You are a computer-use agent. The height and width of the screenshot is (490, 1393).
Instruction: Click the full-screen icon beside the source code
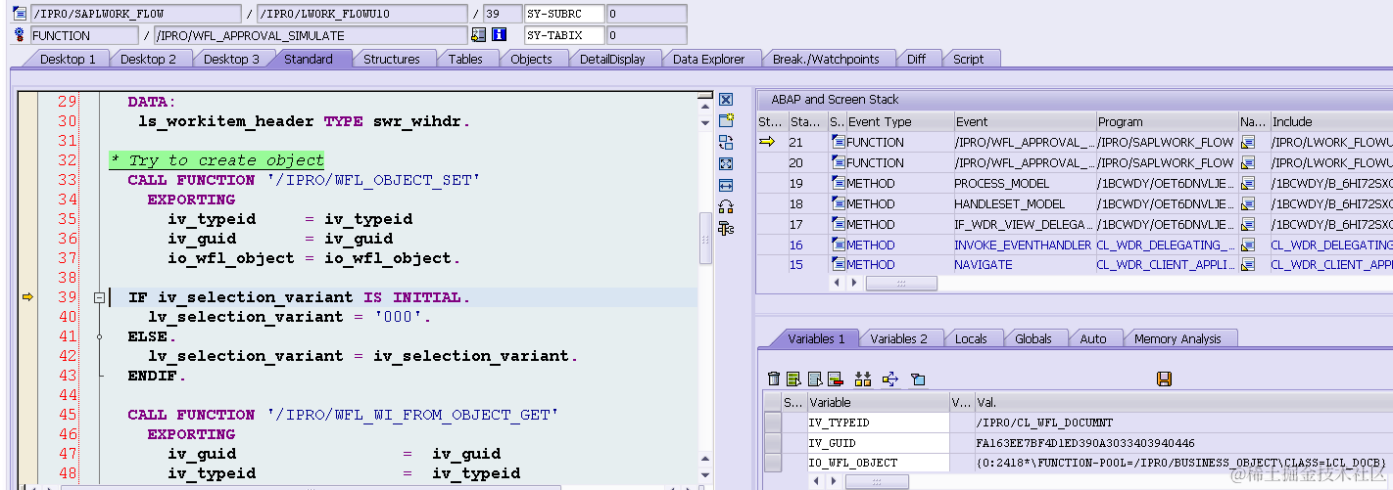(726, 163)
